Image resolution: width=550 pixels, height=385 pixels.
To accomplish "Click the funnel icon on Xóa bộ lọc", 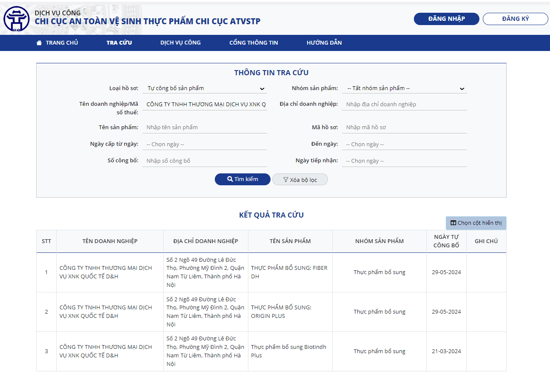I will click(x=286, y=180).
